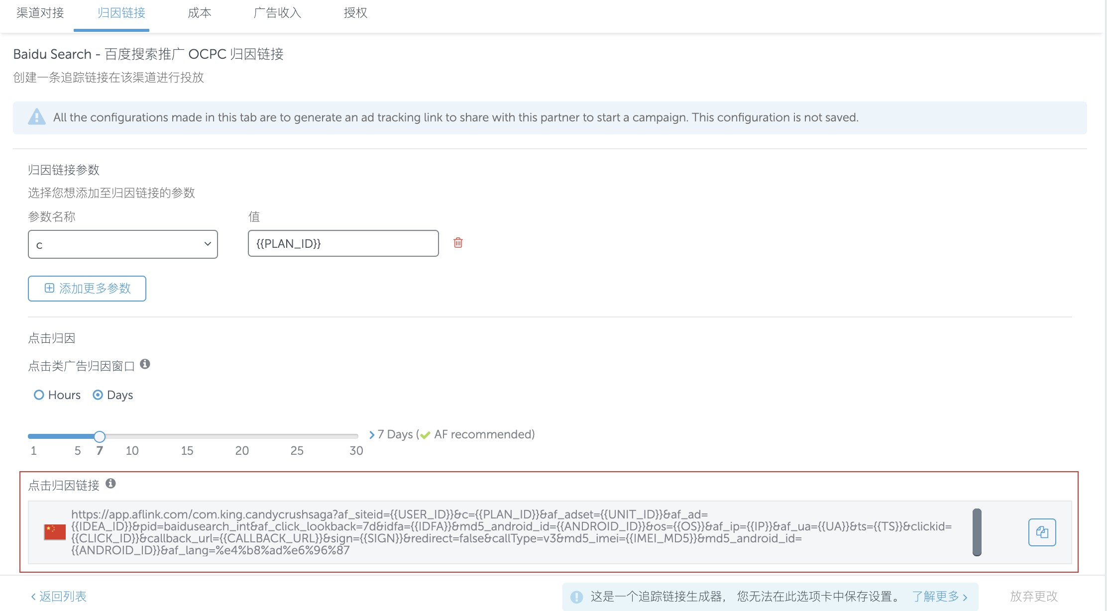Click the attribution link URL text
The image size is (1107, 611).
pos(511,532)
